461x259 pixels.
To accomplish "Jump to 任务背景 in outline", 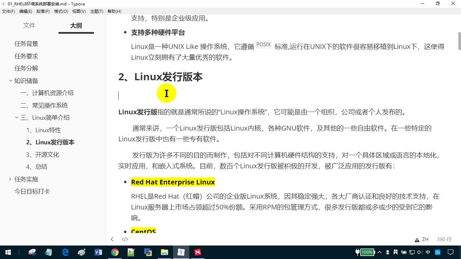I will [x=26, y=44].
